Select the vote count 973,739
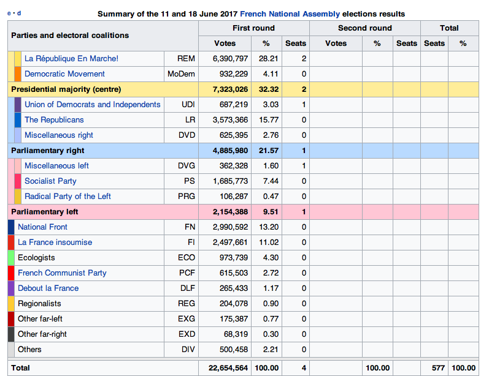 tap(234, 257)
